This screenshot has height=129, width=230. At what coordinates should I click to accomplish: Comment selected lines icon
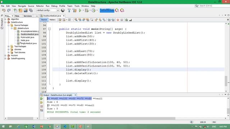point(126,20)
